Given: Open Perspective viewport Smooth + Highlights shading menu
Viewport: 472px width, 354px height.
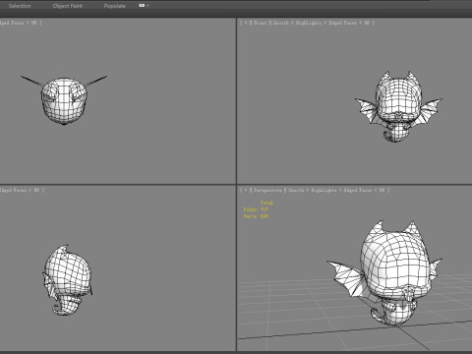Looking at the screenshot, I should tap(313, 190).
